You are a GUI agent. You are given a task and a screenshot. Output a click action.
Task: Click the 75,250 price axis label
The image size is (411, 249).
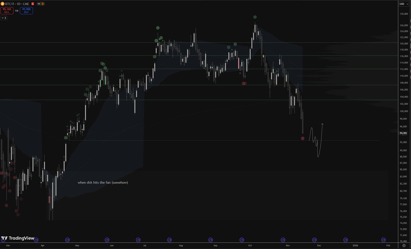[x=403, y=217]
